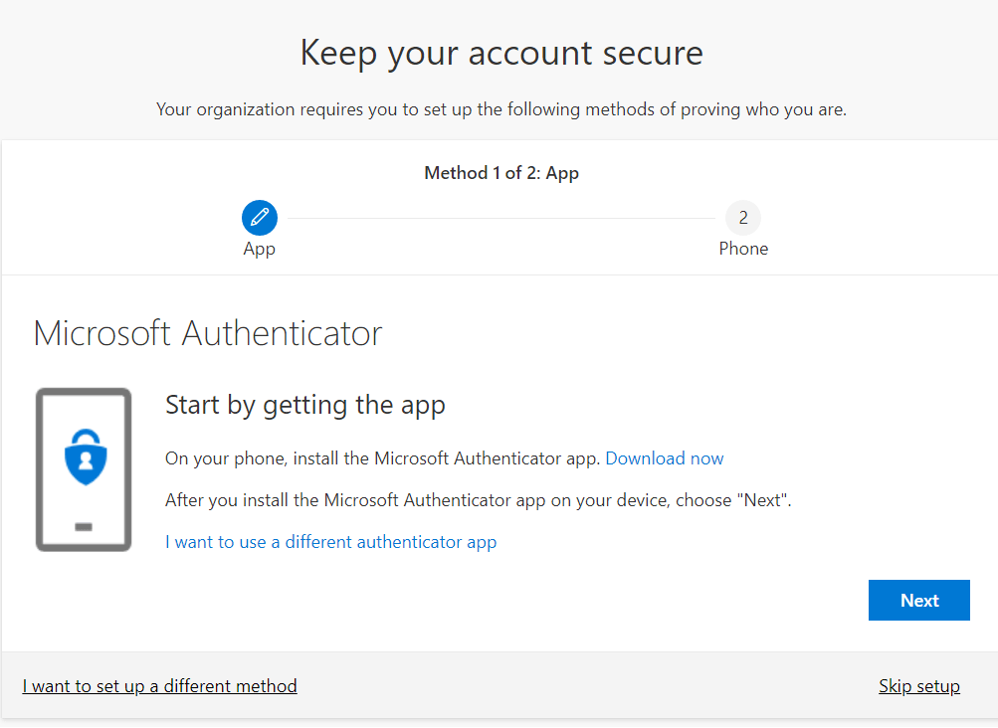Click the 'Method 1 of 2: App' label

coord(501,173)
